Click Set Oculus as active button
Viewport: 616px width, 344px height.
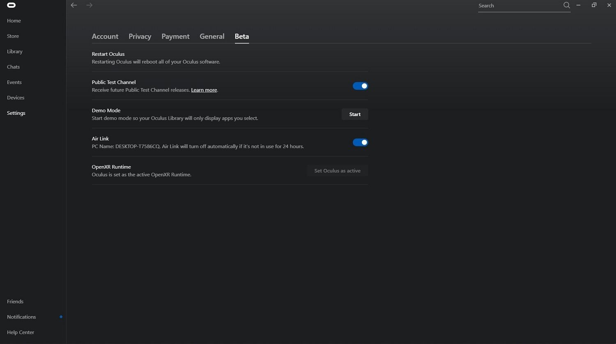[338, 171]
